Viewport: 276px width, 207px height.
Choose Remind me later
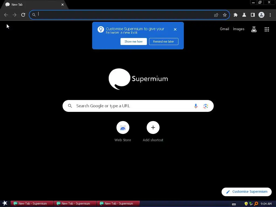[x=164, y=42]
